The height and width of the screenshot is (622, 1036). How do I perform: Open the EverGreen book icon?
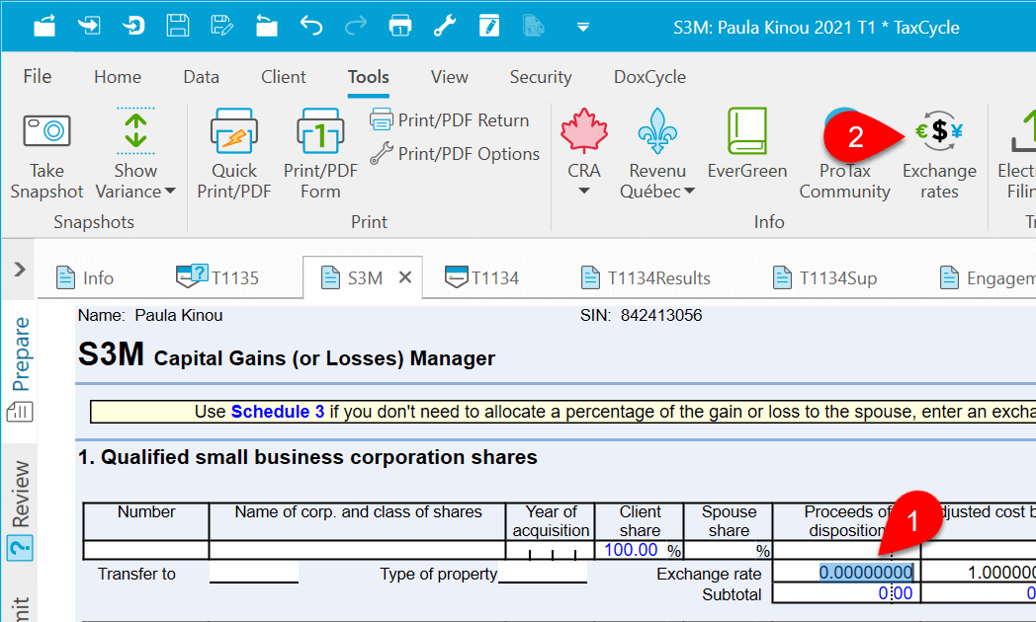click(x=747, y=130)
